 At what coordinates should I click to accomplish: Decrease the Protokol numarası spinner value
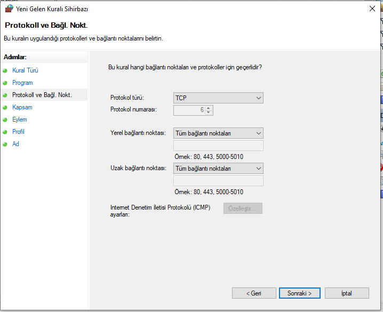209,113
